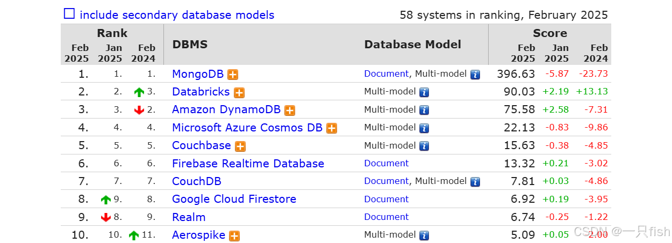
Task: Click the green up arrow in Databricks row
Action: 139,92
